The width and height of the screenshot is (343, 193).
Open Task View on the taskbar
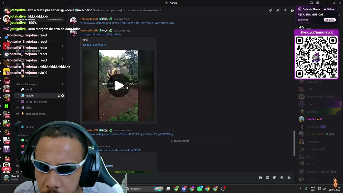coord(168,189)
